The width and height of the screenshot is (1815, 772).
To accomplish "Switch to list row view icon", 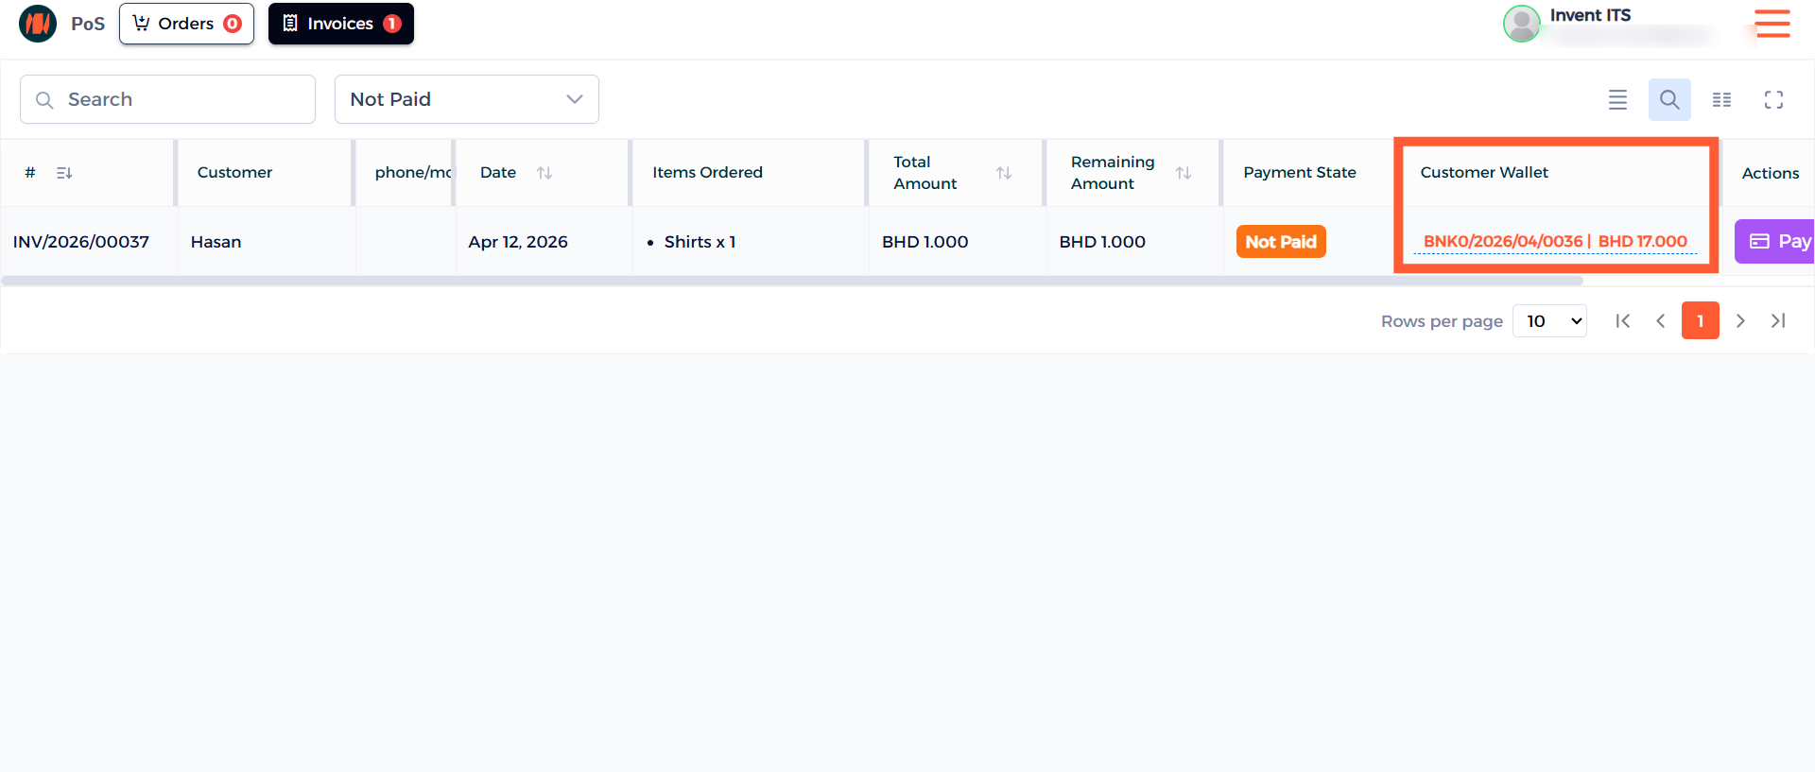I will point(1617,99).
